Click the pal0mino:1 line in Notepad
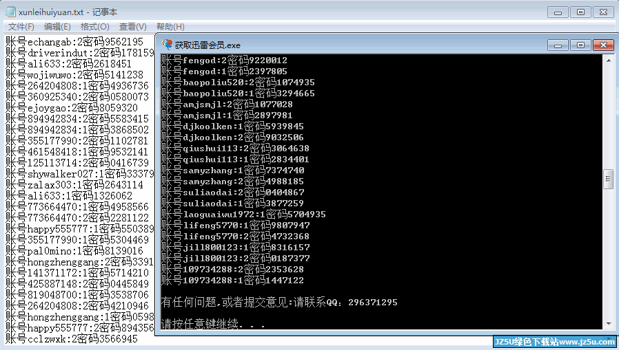 74,251
